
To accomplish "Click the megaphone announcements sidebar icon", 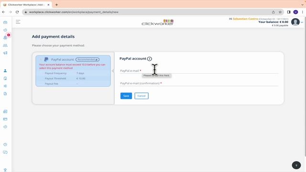I will tap(5, 53).
